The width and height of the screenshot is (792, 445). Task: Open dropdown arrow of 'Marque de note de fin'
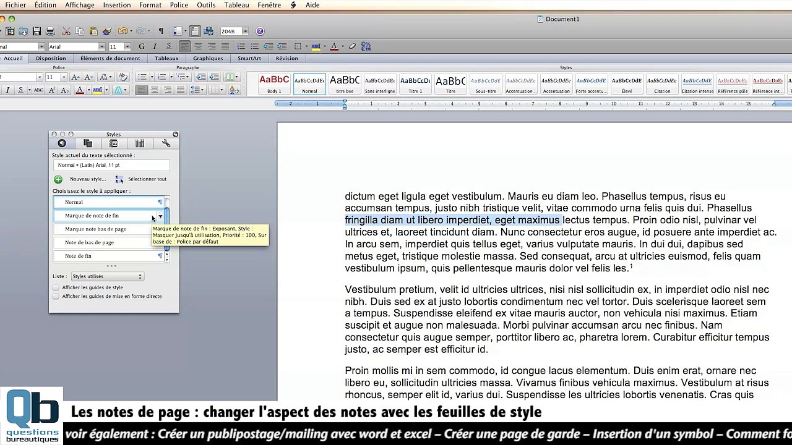(160, 216)
